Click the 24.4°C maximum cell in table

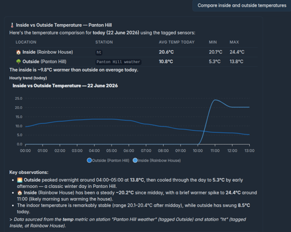click(237, 52)
